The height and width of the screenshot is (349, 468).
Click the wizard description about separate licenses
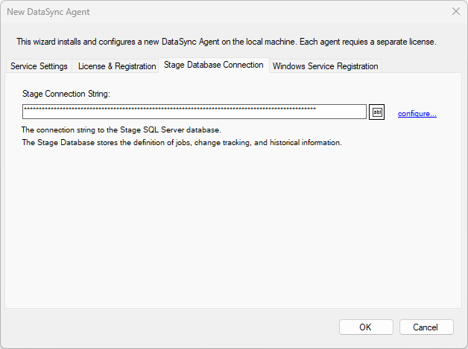point(227,42)
